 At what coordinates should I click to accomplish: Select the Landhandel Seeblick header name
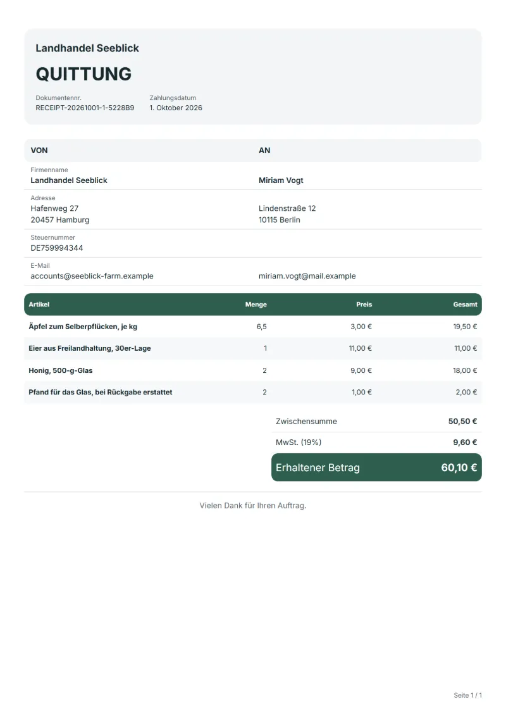[87, 48]
